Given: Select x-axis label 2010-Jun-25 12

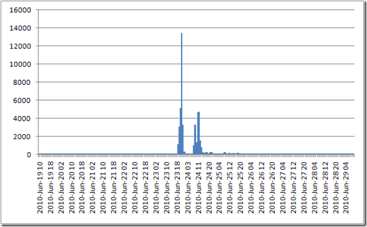Looking at the screenshot, I should point(230,188).
